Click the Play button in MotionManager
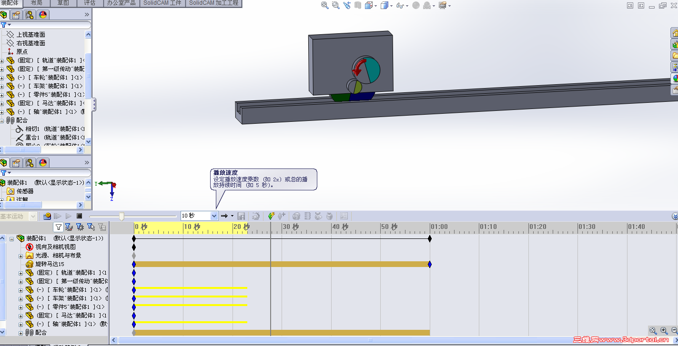678x346 pixels. [x=69, y=216]
